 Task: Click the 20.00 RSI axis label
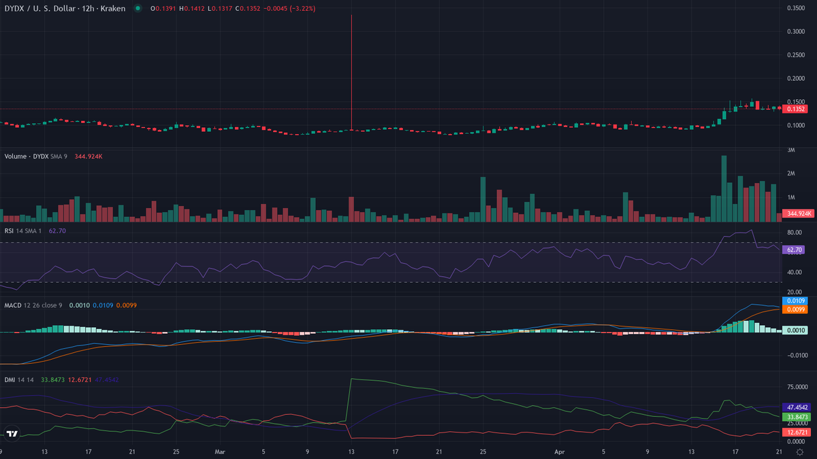(794, 292)
